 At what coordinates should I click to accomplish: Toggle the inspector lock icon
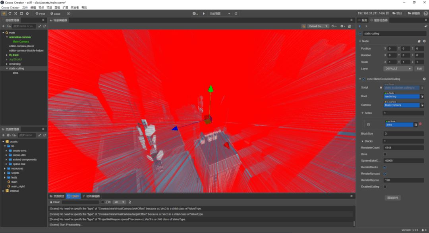[426, 26]
